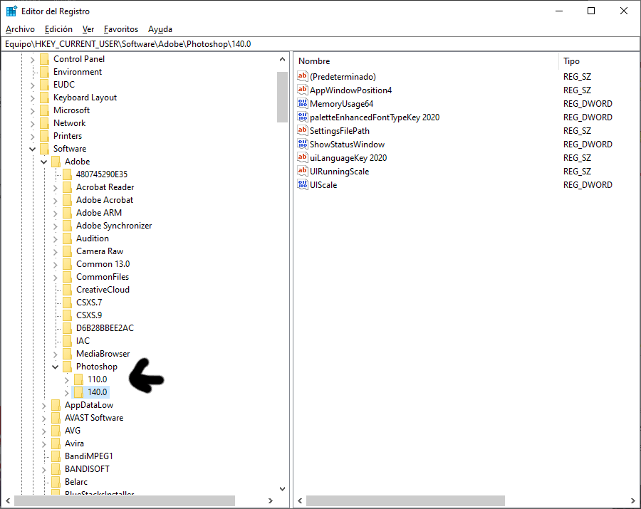
Task: Click the values pane scroll right arrow
Action: (x=633, y=501)
